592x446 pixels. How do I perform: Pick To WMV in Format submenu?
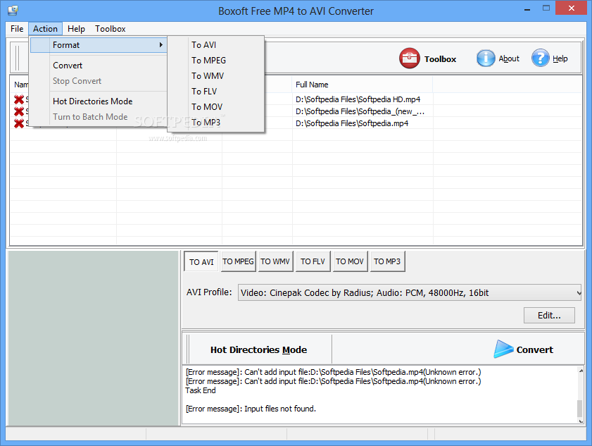pos(215,76)
